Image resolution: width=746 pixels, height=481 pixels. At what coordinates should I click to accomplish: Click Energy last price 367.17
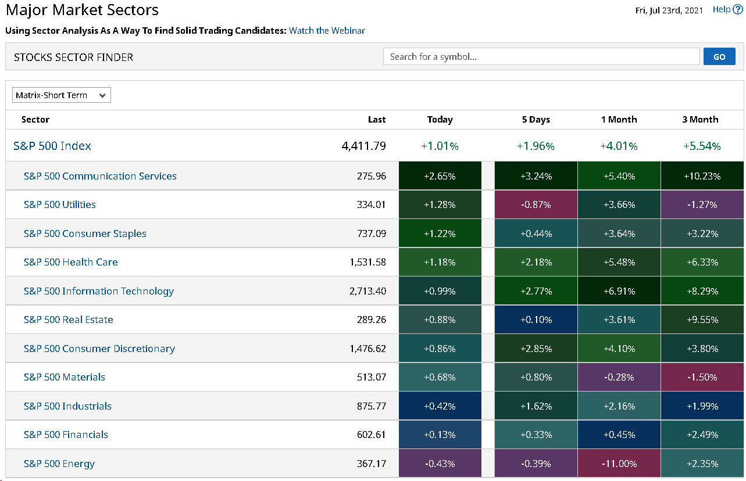point(372,464)
